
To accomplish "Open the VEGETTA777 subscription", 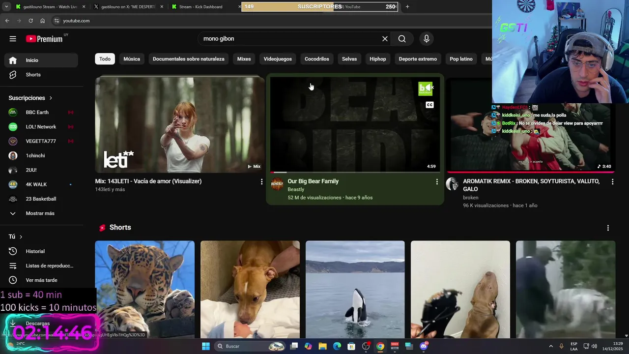I will coord(41,141).
